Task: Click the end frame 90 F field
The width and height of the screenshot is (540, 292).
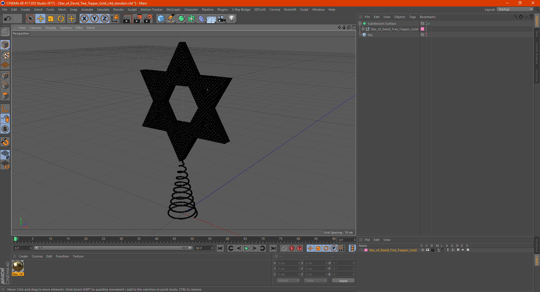Action: pyautogui.click(x=204, y=248)
